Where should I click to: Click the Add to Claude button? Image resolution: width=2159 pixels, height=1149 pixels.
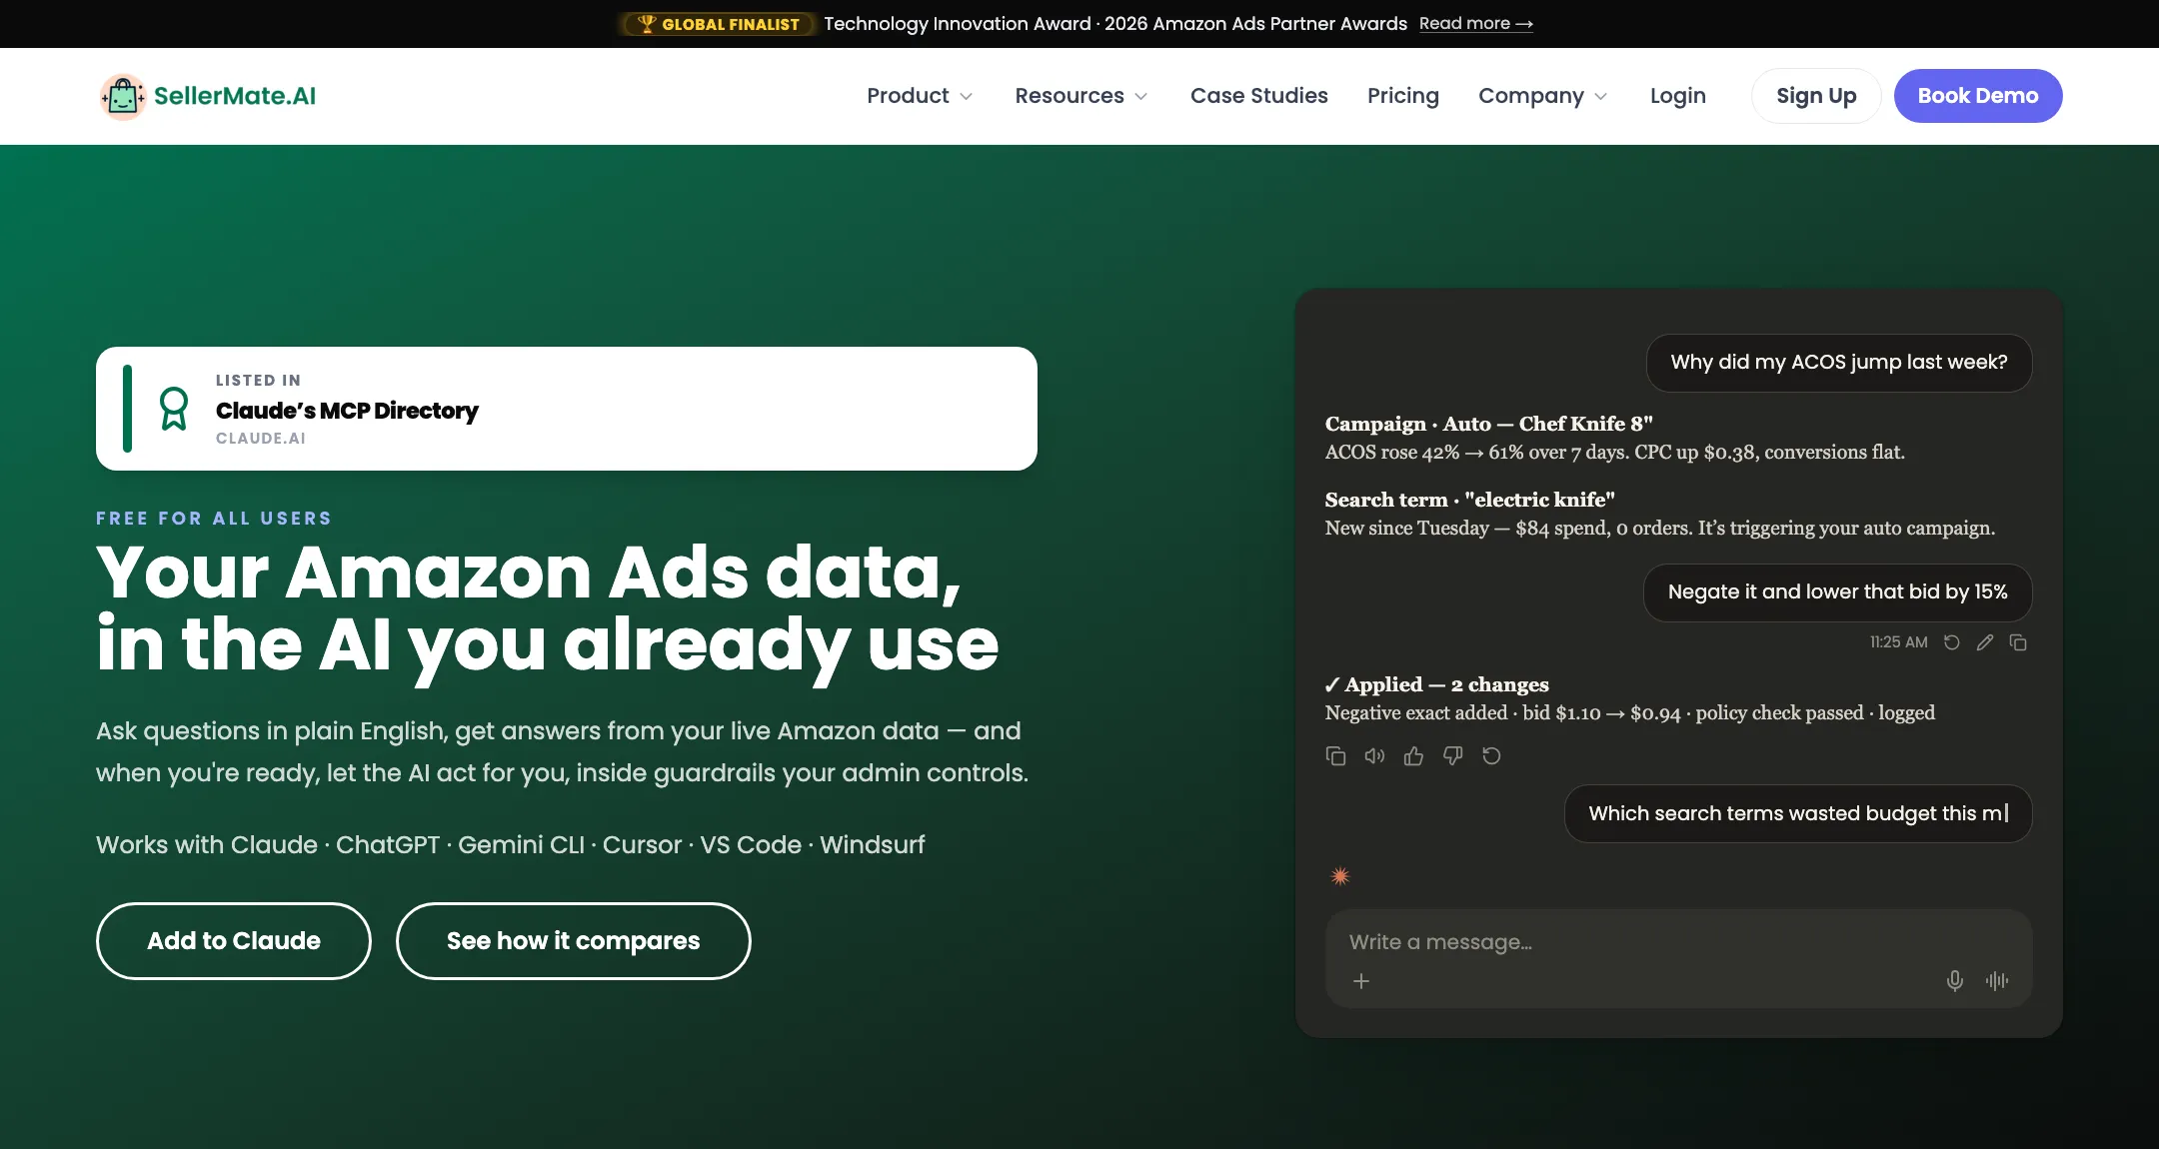click(x=234, y=941)
